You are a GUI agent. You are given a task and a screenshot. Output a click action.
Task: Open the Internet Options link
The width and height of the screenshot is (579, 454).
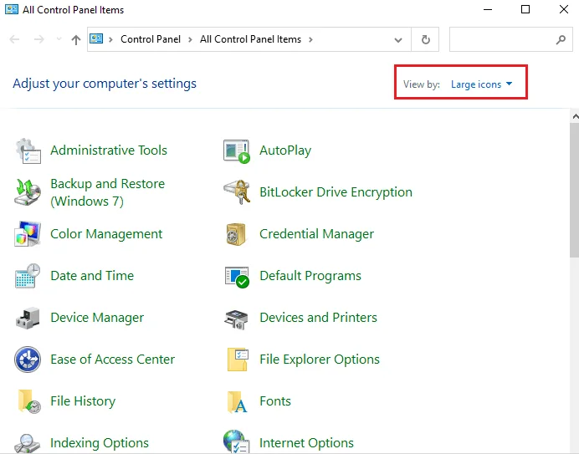[x=306, y=443]
